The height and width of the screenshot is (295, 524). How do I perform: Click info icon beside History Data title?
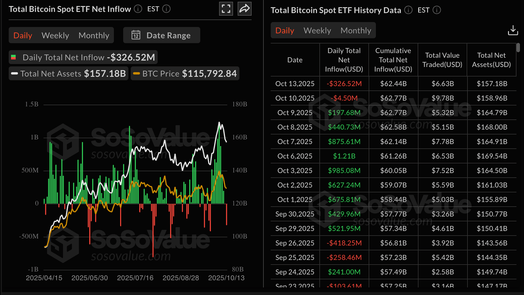408,10
